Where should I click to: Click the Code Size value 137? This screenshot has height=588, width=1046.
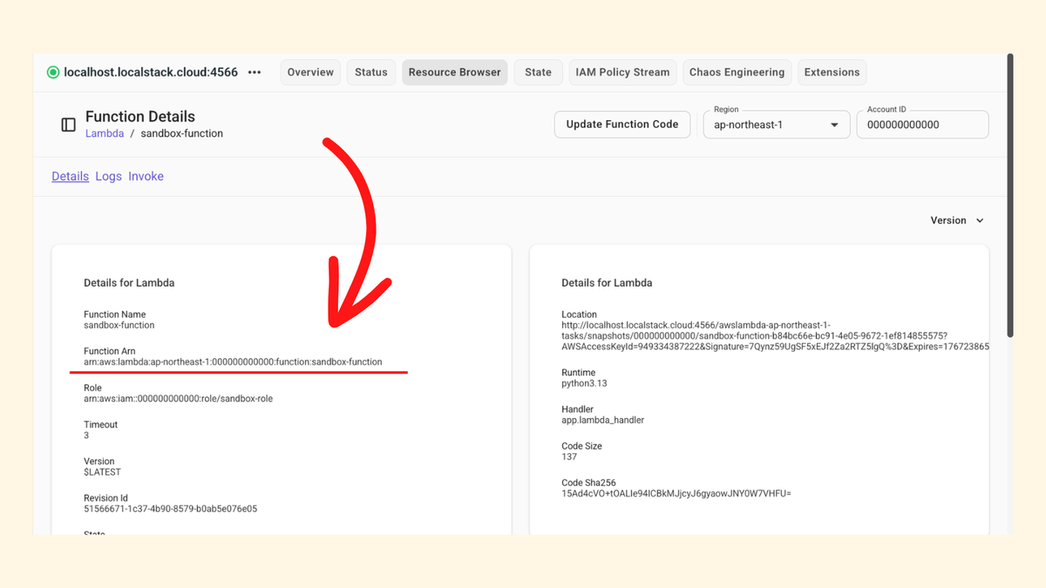coord(569,456)
